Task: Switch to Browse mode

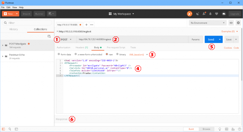Action: click(x=207, y=129)
